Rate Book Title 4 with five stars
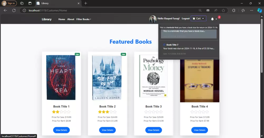264x138 pixels. (207, 112)
